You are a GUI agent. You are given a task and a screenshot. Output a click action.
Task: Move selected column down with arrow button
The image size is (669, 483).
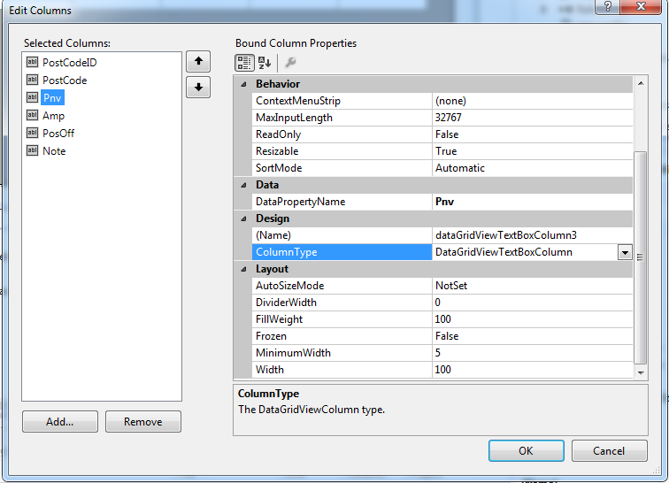pos(198,88)
